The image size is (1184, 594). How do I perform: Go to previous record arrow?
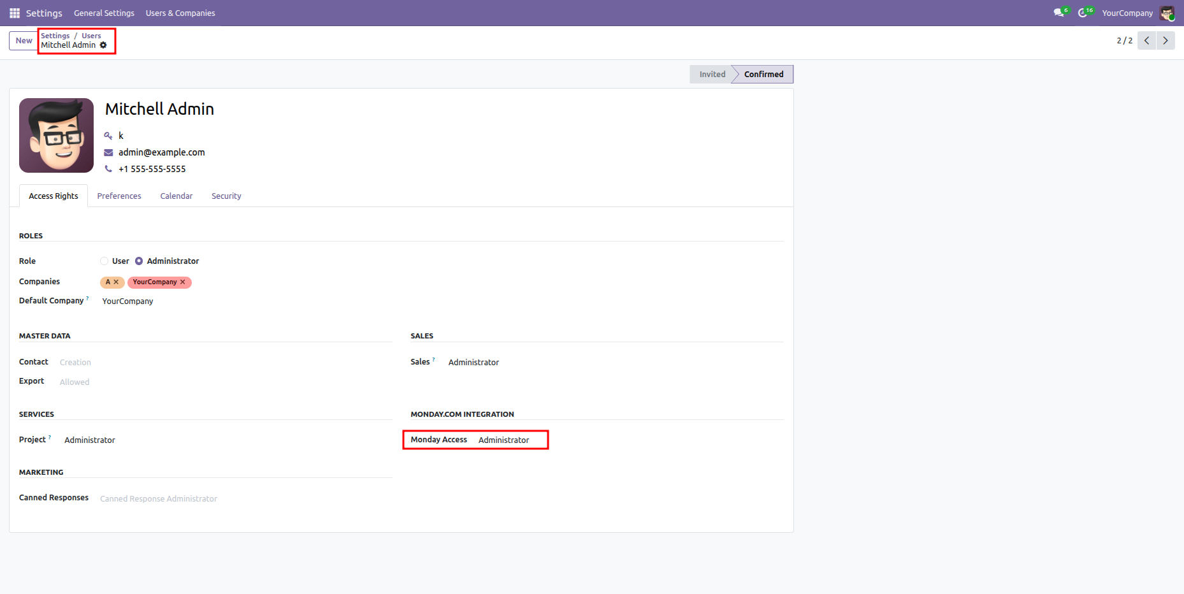point(1146,40)
